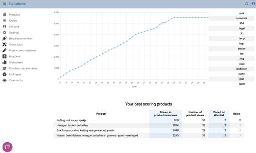Click the 'Shown in product overviews' column header
Screen dimensions: 256x153
[x=166, y=113]
